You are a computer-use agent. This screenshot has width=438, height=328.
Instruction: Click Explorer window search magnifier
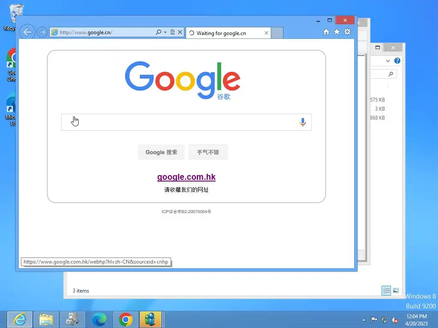(x=391, y=74)
